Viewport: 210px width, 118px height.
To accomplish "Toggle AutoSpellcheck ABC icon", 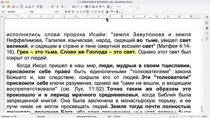I will tap(41, 7).
